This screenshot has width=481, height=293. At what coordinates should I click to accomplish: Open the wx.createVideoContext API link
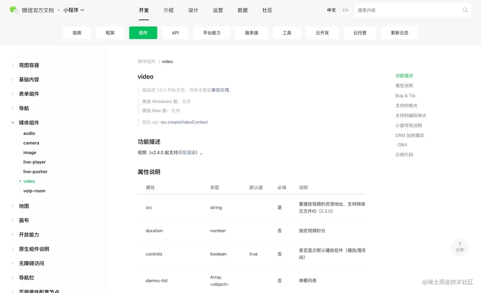(184, 122)
